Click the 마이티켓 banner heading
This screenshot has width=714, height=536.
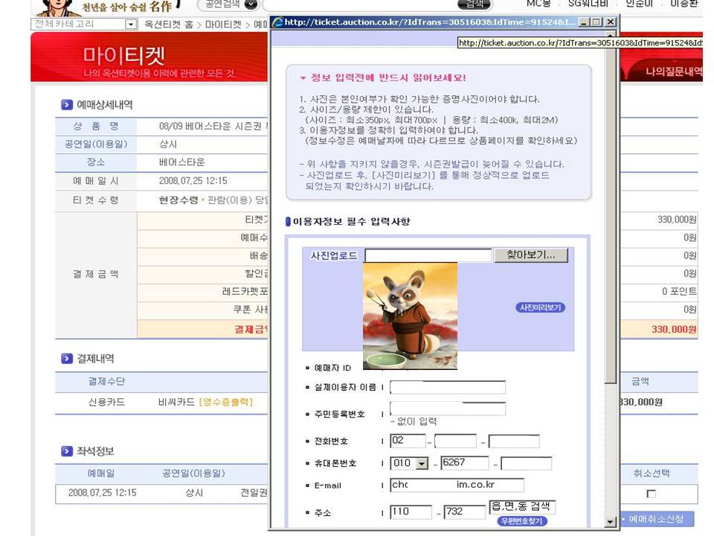pos(124,56)
